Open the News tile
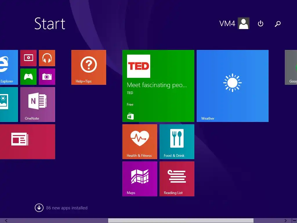Image resolution: width=297 pixels, height=223 pixels. (28, 142)
